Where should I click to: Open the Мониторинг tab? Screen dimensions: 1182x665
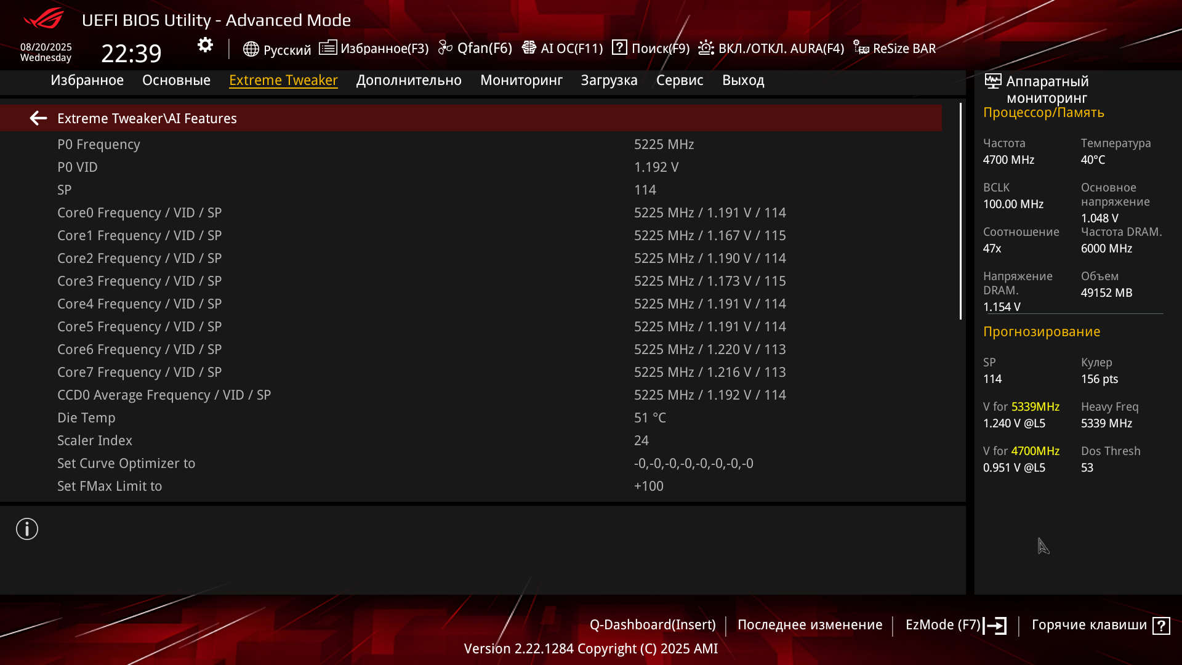coord(521,80)
